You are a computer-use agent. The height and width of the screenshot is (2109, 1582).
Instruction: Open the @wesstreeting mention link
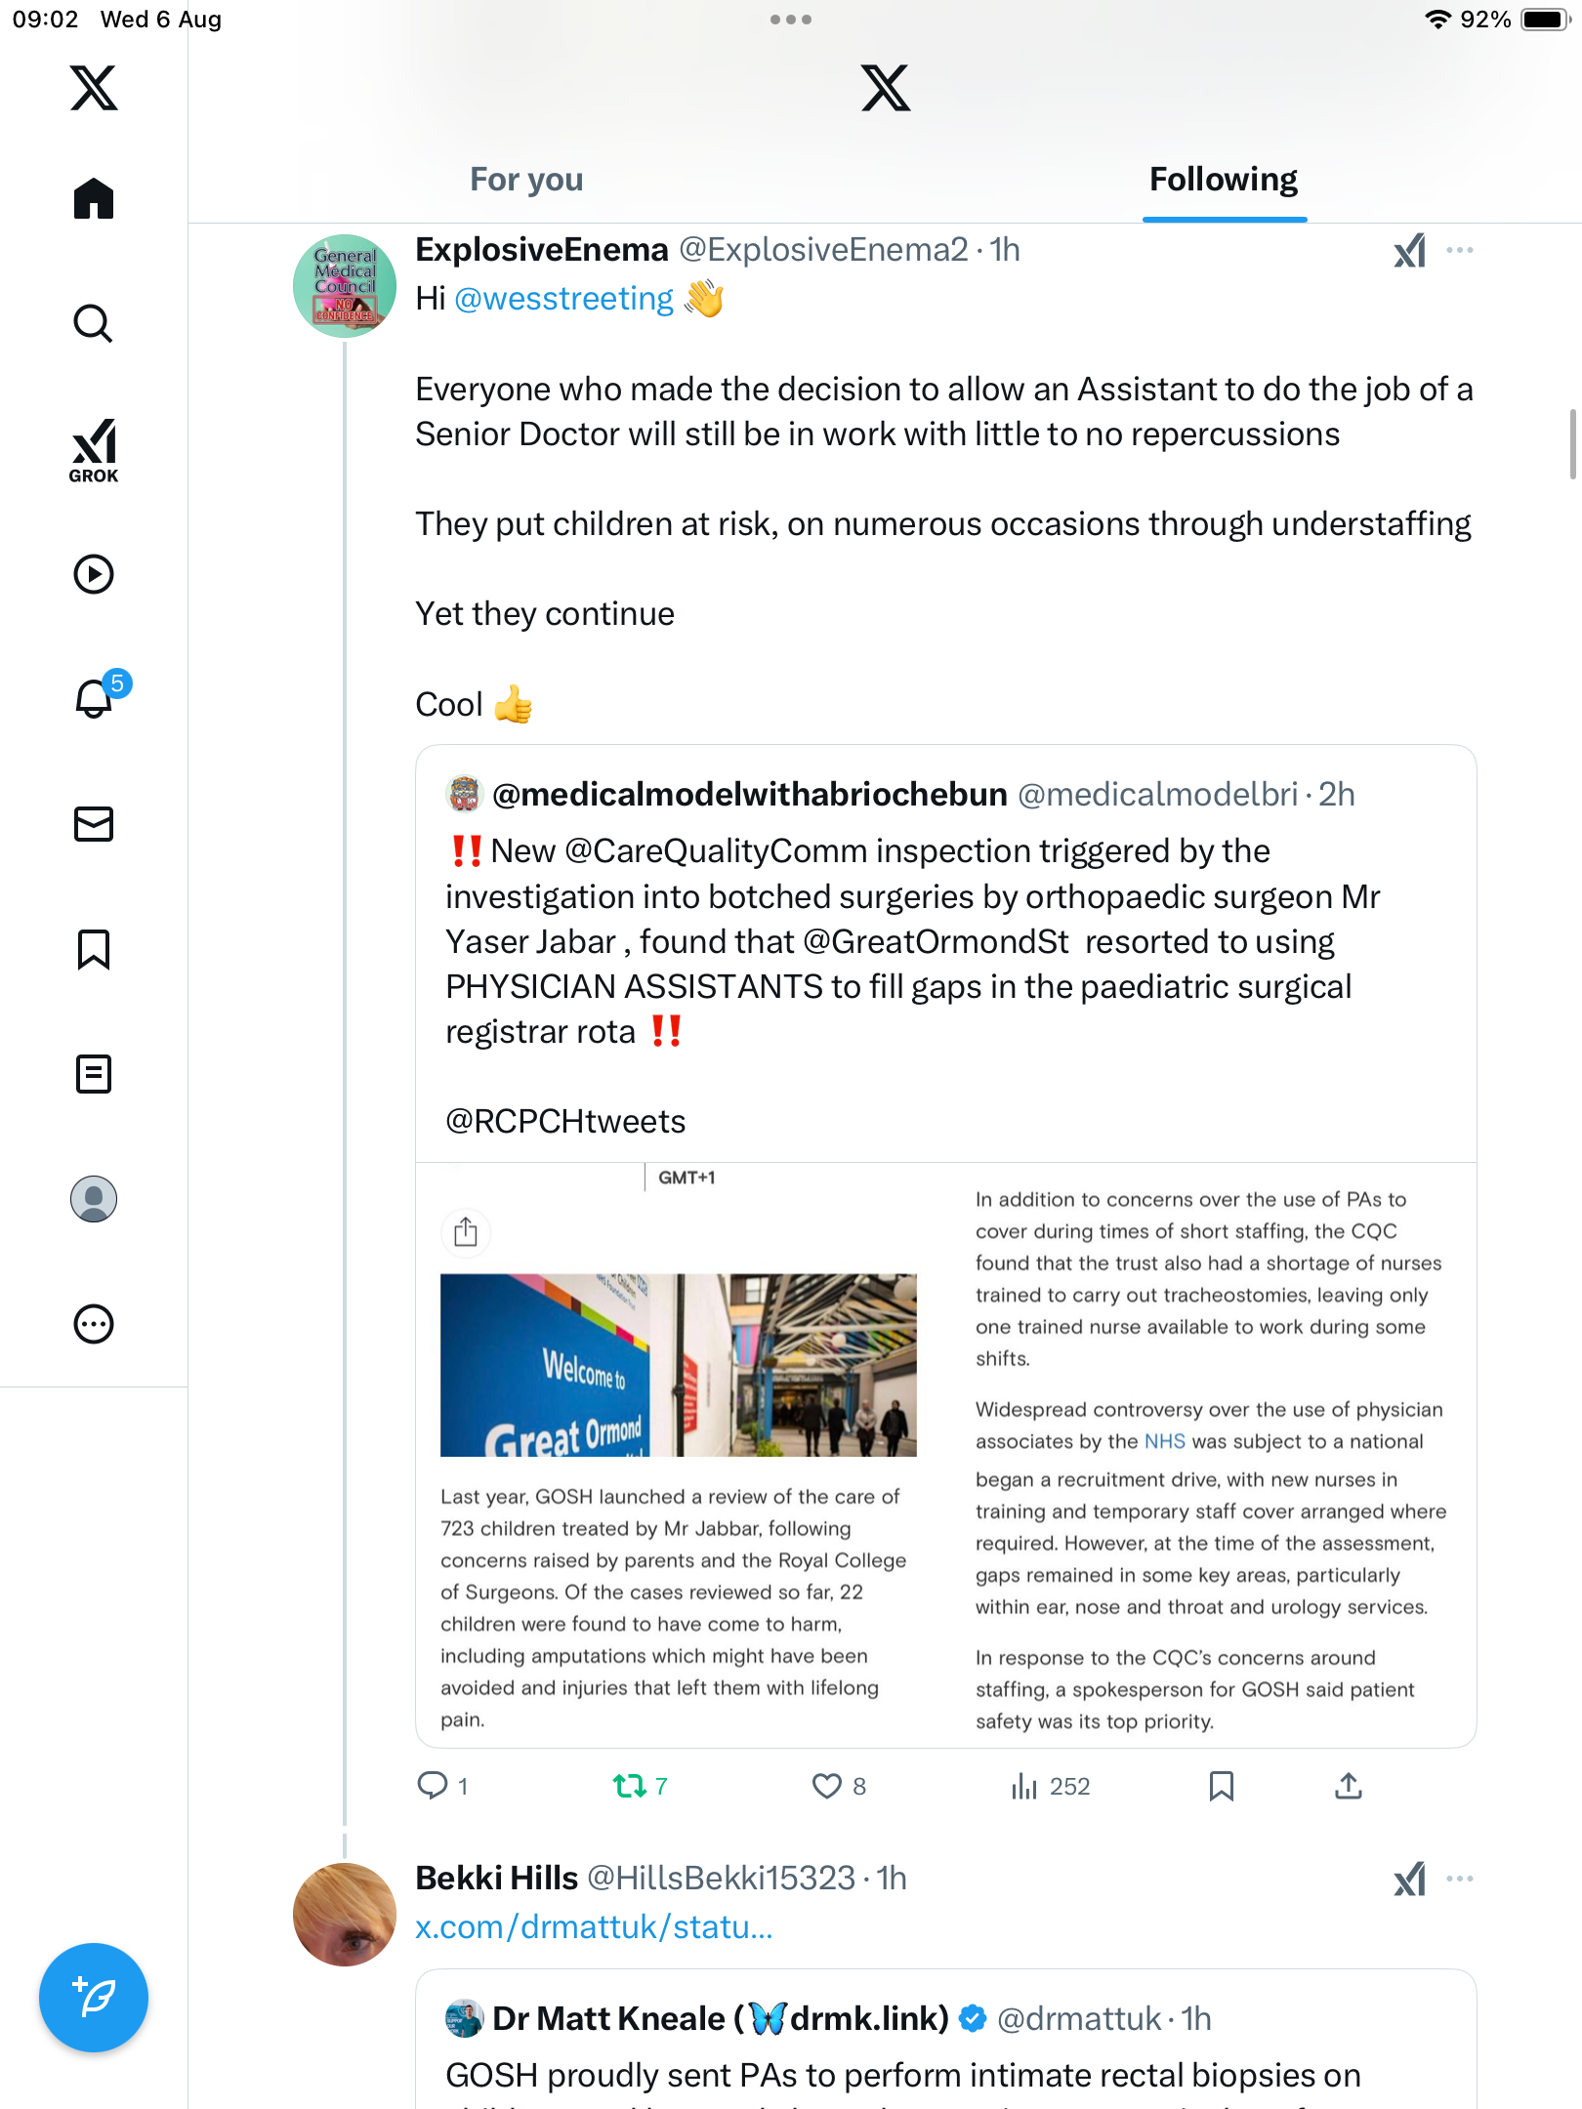point(563,299)
